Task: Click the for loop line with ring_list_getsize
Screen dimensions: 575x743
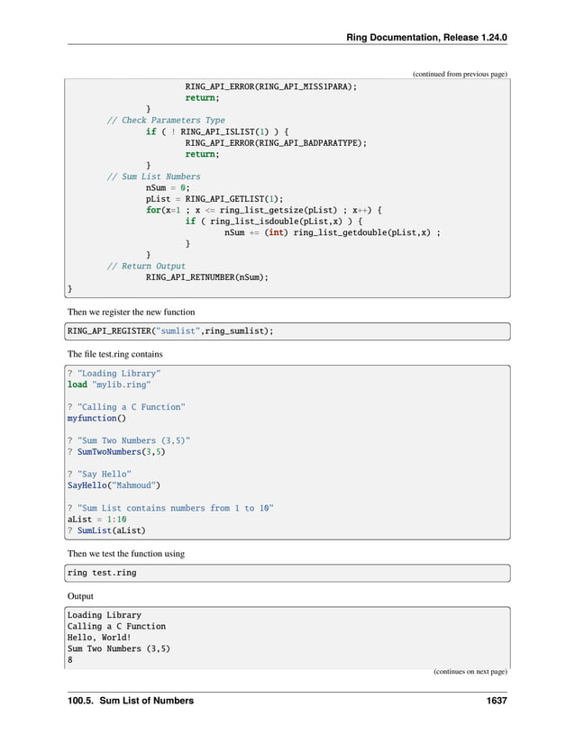Action: click(263, 210)
